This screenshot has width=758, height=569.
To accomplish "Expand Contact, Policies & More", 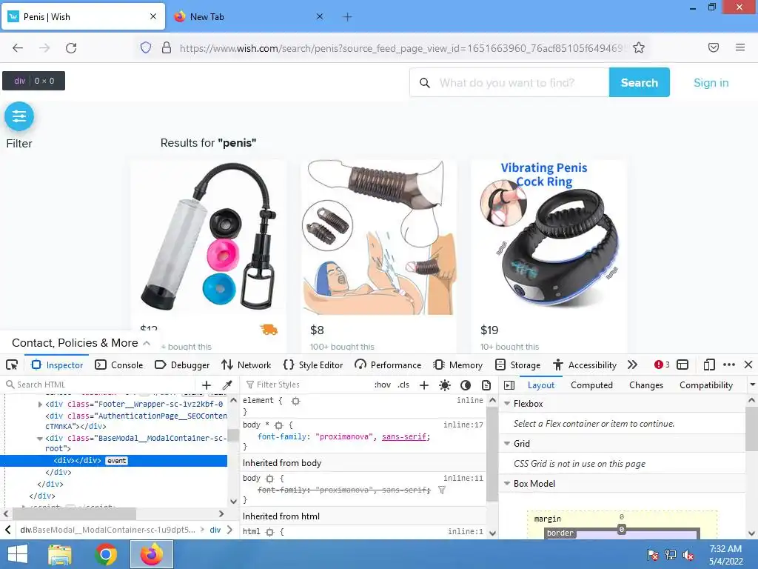I will 81,342.
